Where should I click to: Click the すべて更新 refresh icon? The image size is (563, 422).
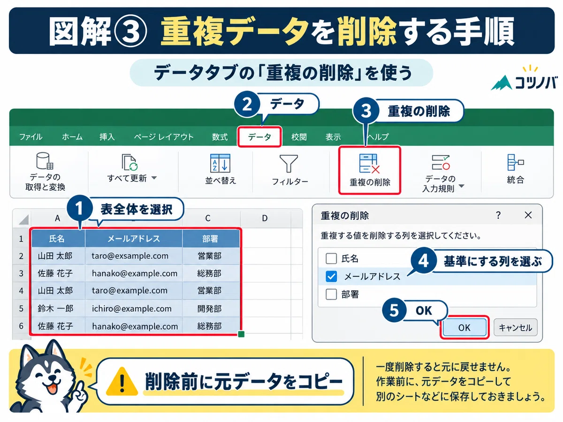pos(129,162)
